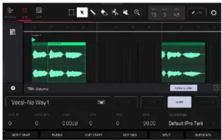Click the Level value 0.00dB
Image resolution: width=222 pixels, height=140 pixels.
tap(70, 123)
